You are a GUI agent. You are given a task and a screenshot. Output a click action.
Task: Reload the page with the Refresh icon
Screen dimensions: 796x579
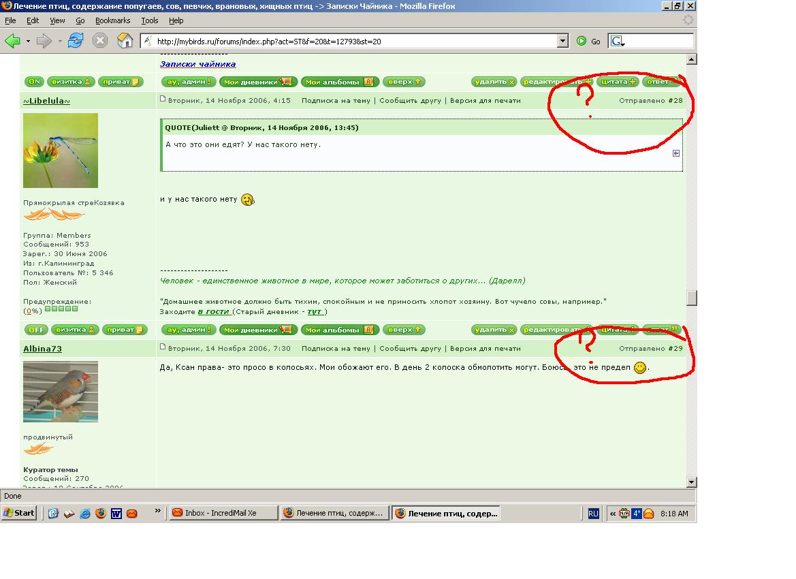coord(75,41)
